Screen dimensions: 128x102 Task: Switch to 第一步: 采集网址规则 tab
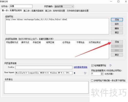12,10
